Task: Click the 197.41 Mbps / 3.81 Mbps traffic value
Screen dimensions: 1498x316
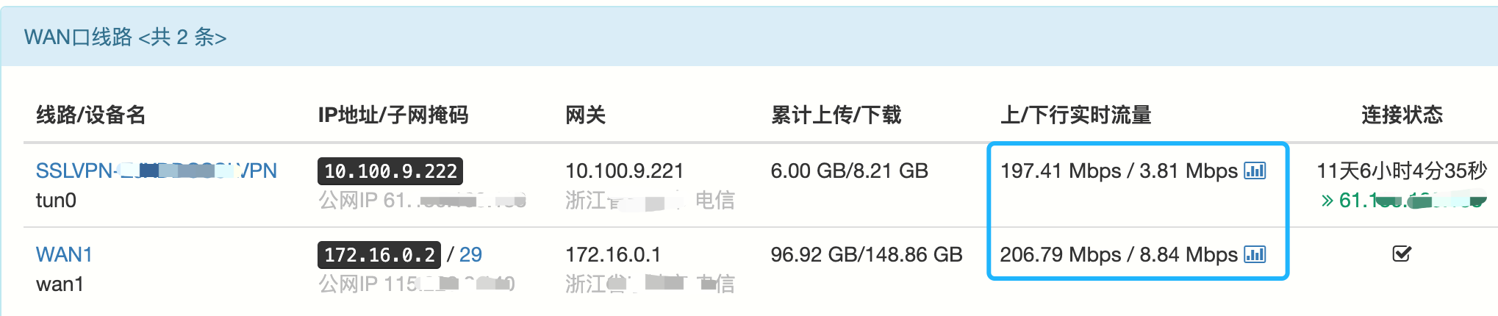Action: 1119,171
